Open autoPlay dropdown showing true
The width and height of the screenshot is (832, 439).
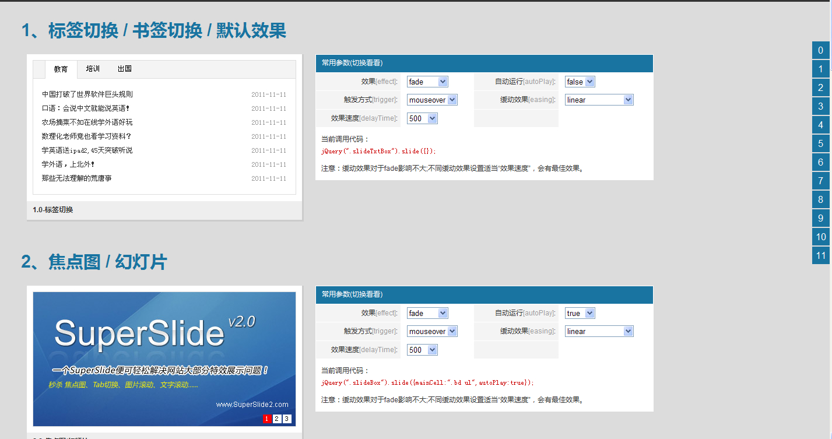(580, 313)
